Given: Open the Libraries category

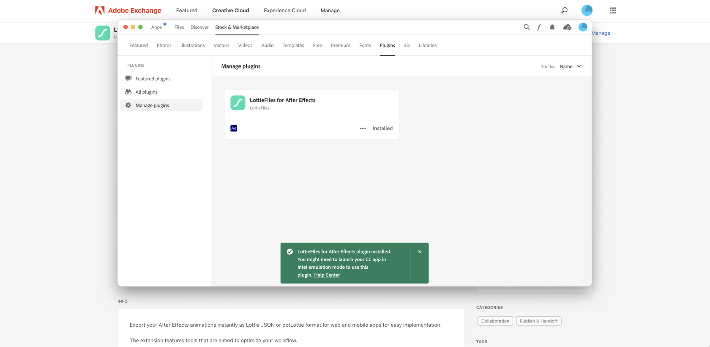Looking at the screenshot, I should (428, 45).
